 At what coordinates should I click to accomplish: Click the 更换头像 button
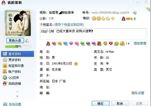pos(15,41)
